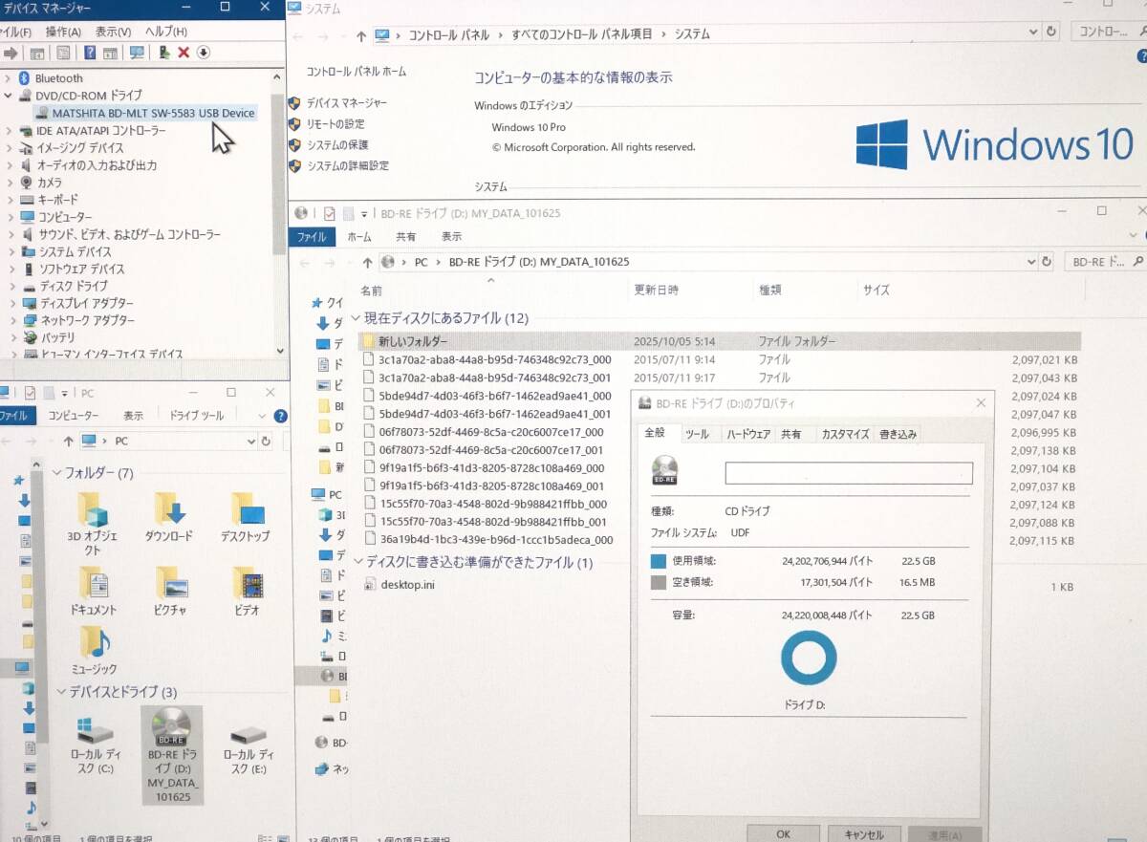
Task: Click red X uninstall device icon in Device Manager
Action: click(184, 53)
